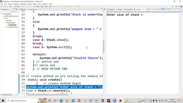Open the Window menu
The height and width of the screenshot is (103, 183).
(x=45, y=4)
